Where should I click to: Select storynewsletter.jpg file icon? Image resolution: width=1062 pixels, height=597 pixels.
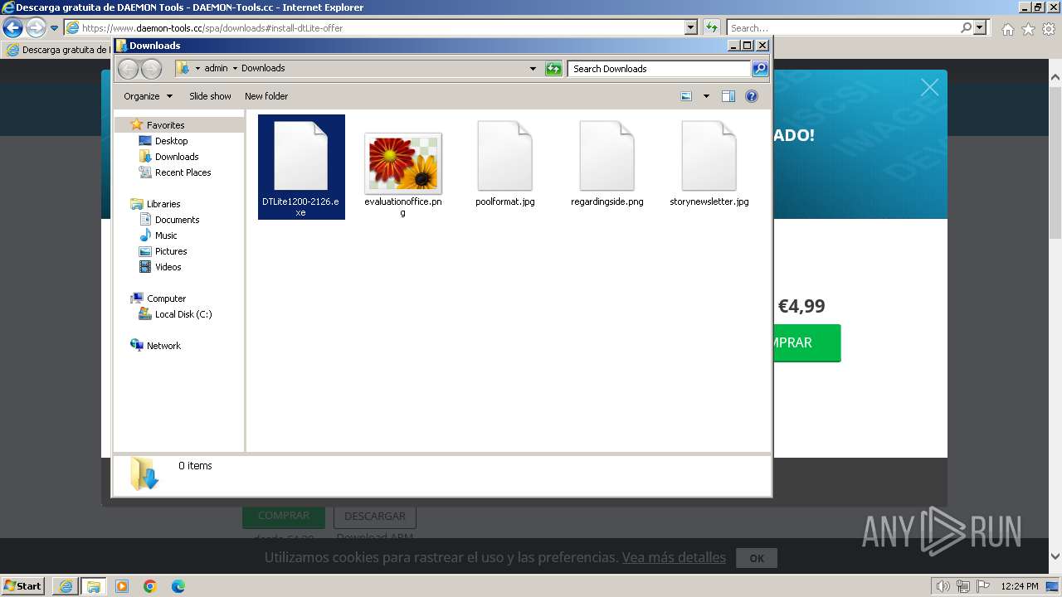click(709, 156)
